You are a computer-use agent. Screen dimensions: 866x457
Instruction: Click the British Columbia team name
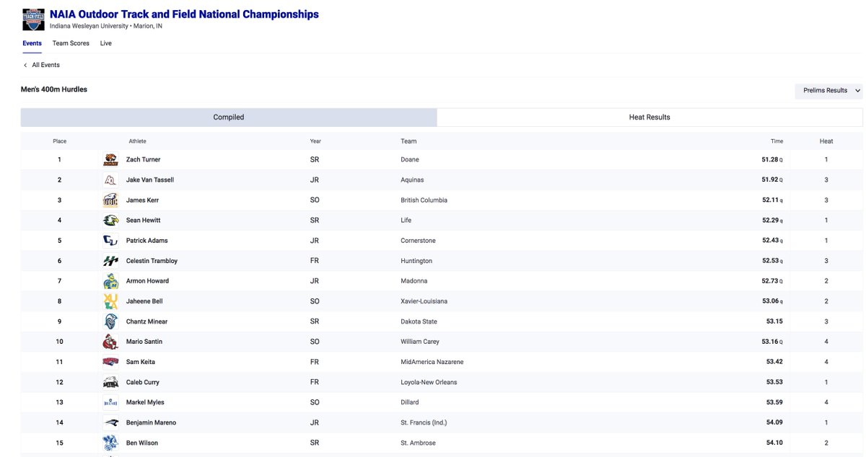[424, 200]
